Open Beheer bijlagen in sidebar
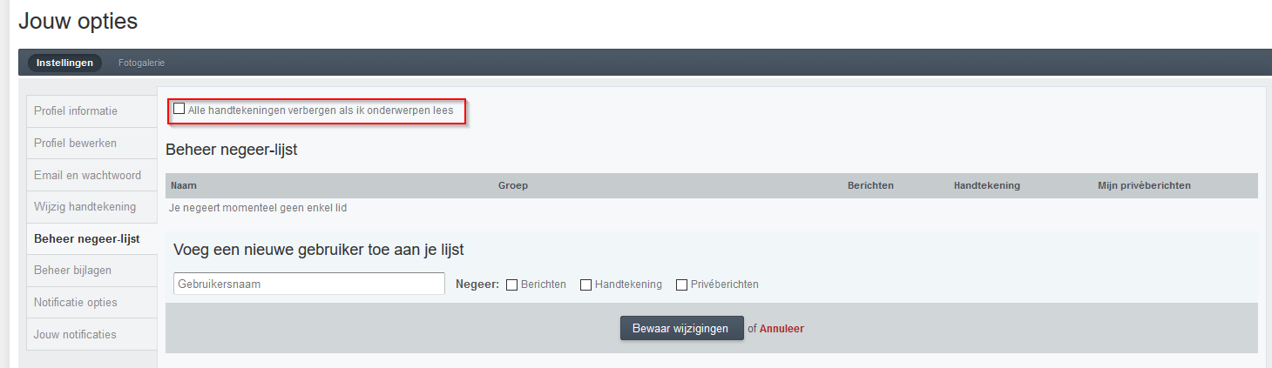Screen dimensions: 1272x368 92,271
